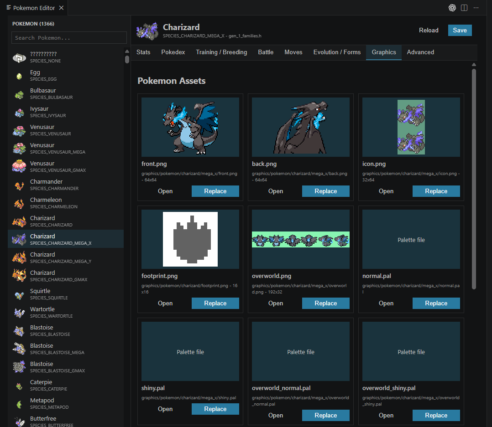The height and width of the screenshot is (427, 492).
Task: Replace the overworld.png asset
Action: pos(326,303)
